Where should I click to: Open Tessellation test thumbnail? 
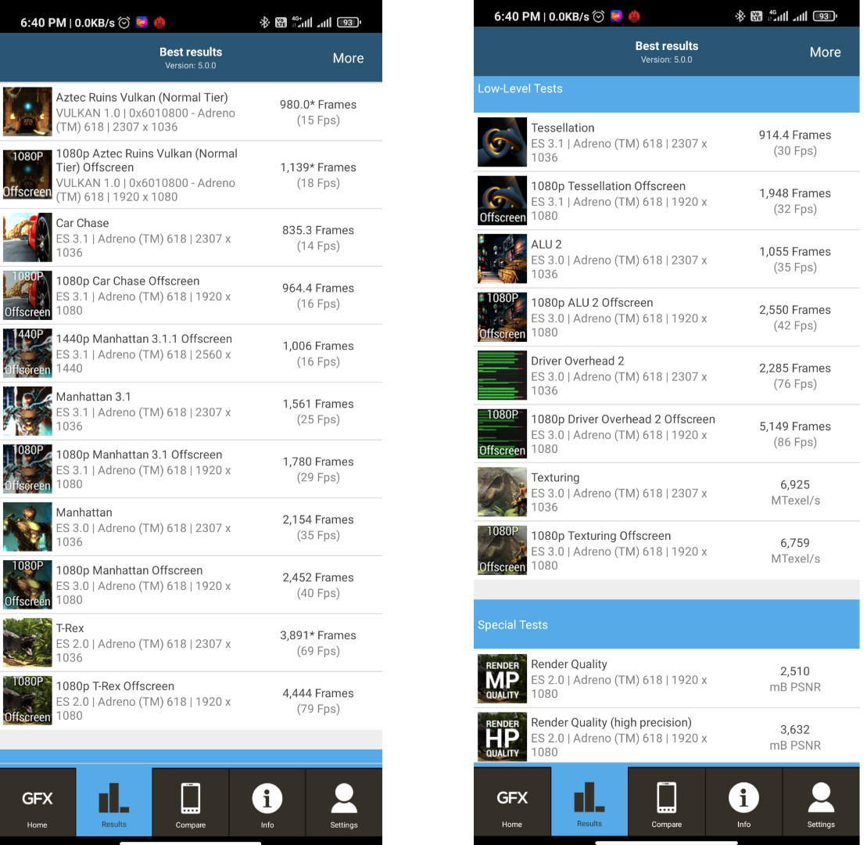click(x=502, y=142)
